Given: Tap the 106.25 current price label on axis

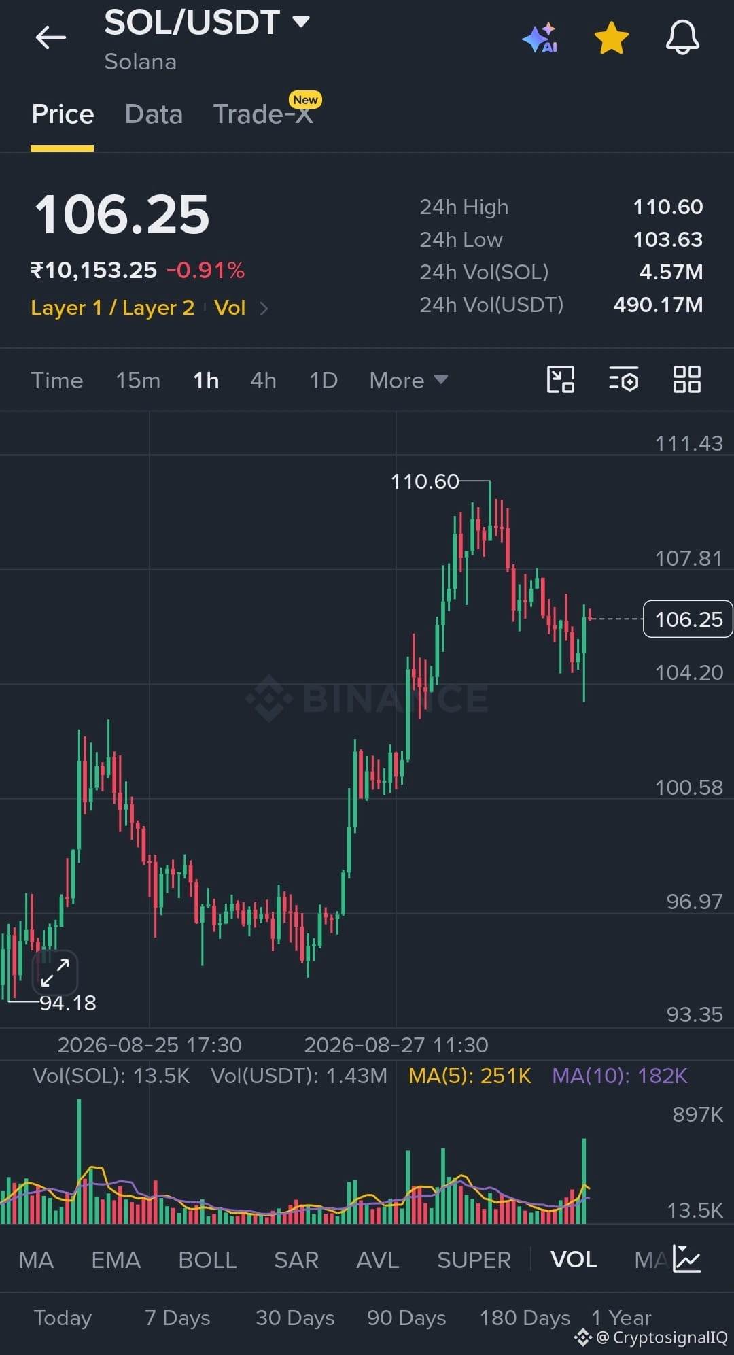Looking at the screenshot, I should click(688, 619).
